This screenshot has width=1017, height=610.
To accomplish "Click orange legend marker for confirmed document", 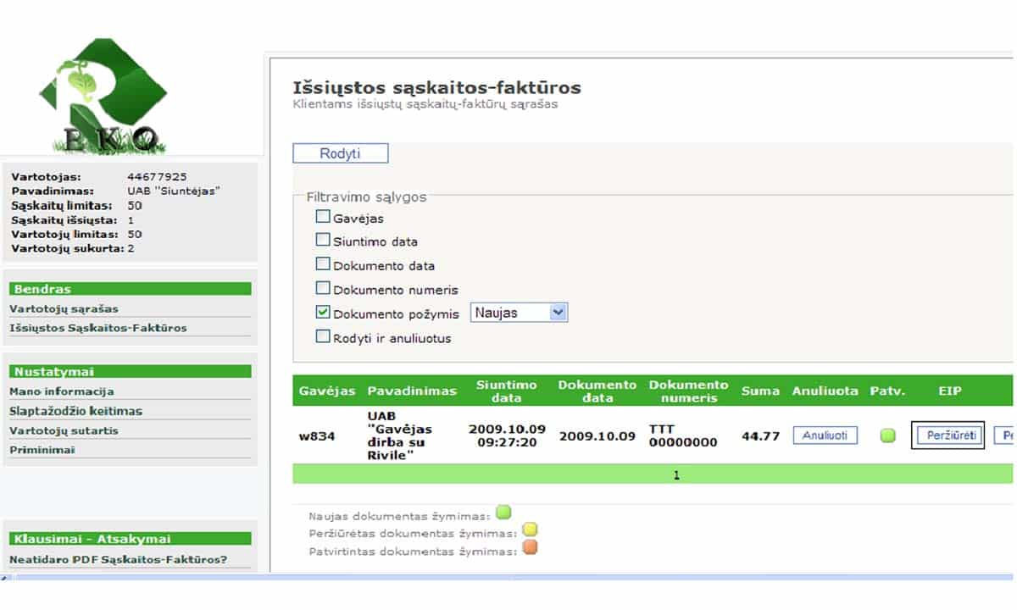I will pyautogui.click(x=529, y=548).
